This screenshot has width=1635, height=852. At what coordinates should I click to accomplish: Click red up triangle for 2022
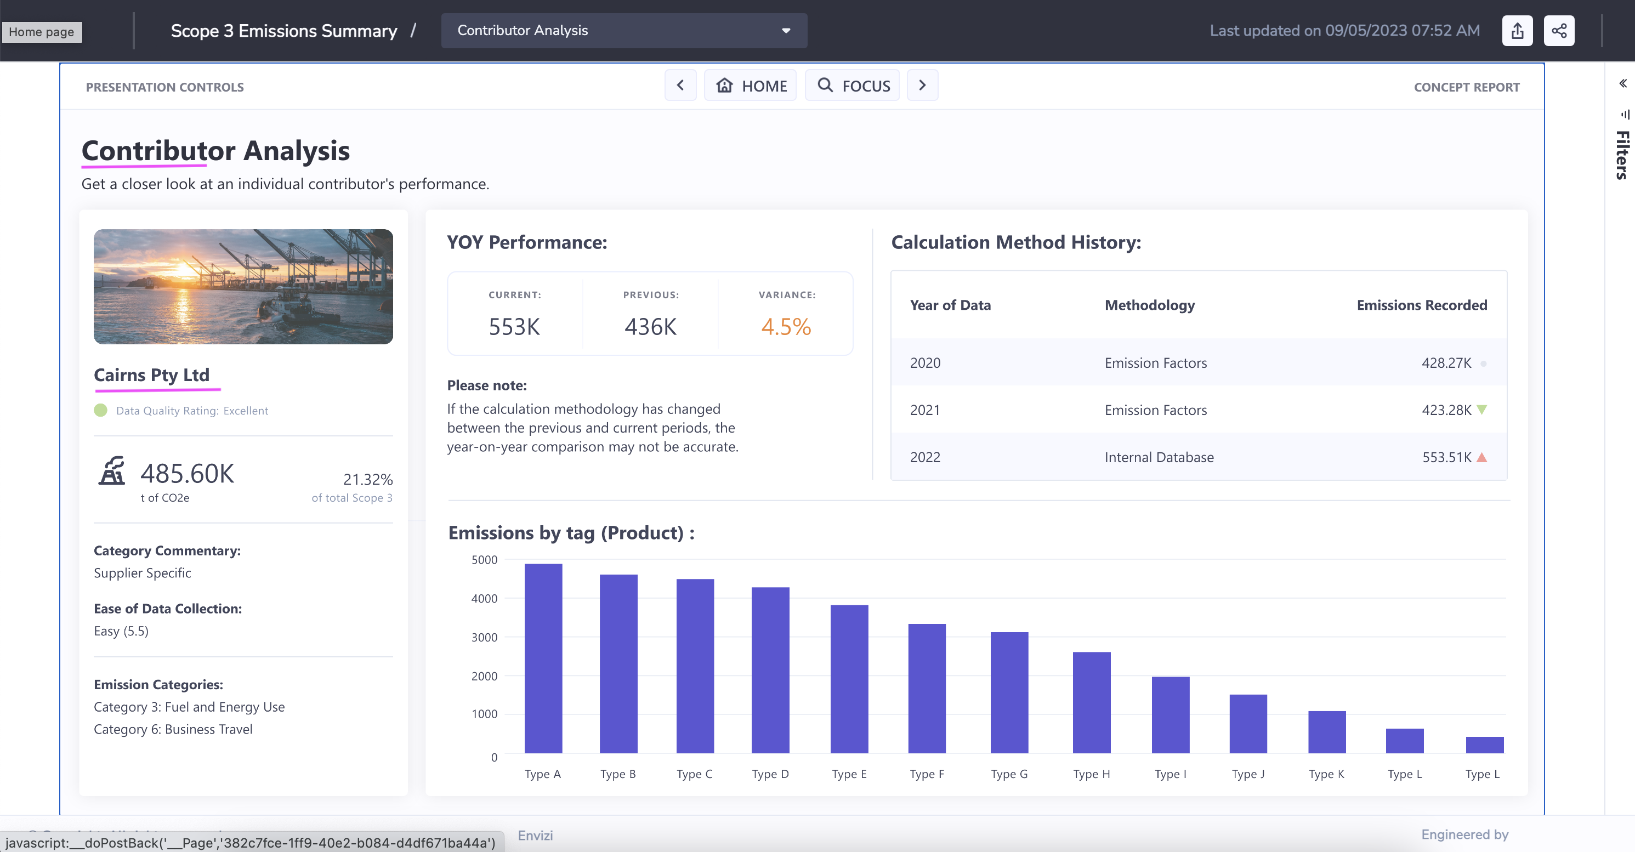(1482, 457)
